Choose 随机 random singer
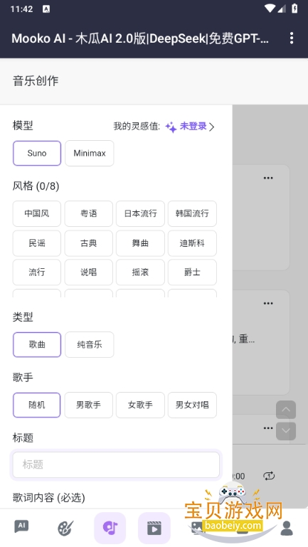 click(x=36, y=405)
